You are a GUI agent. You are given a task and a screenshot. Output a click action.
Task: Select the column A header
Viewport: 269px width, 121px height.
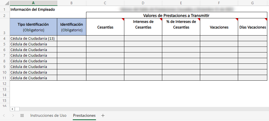pos(33,3)
